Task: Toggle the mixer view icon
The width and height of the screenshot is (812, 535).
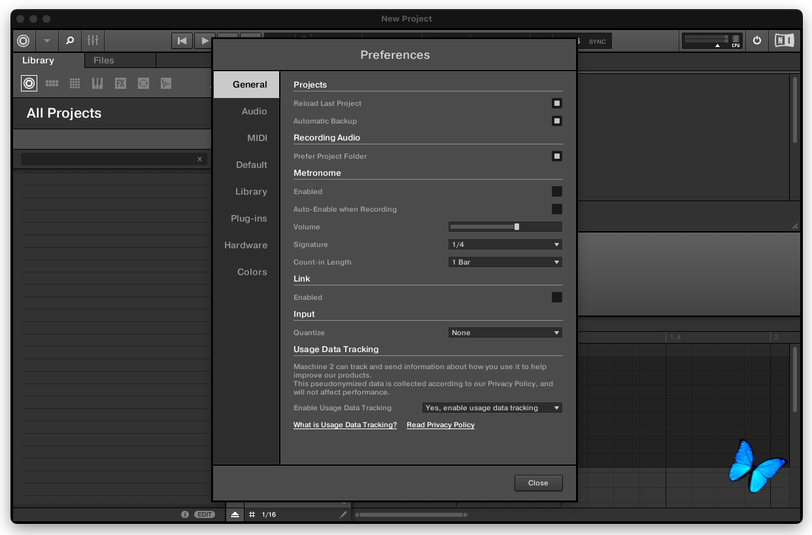Action: point(93,41)
